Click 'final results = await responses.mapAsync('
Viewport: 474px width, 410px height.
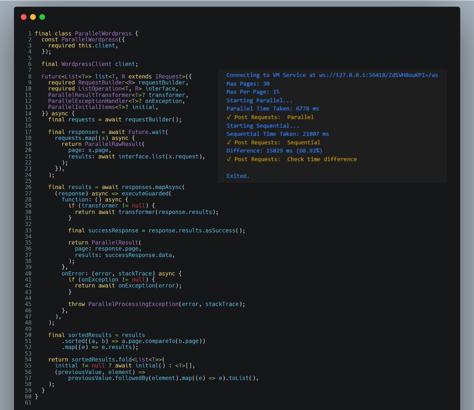[117, 187]
